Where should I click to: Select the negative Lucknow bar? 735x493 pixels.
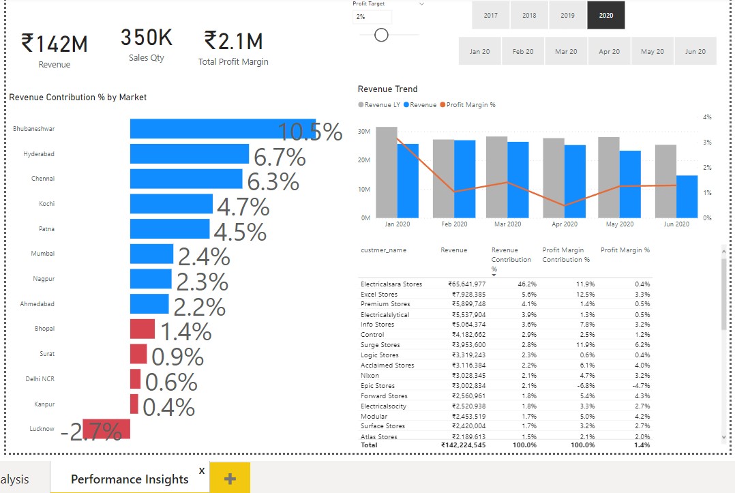click(x=106, y=429)
